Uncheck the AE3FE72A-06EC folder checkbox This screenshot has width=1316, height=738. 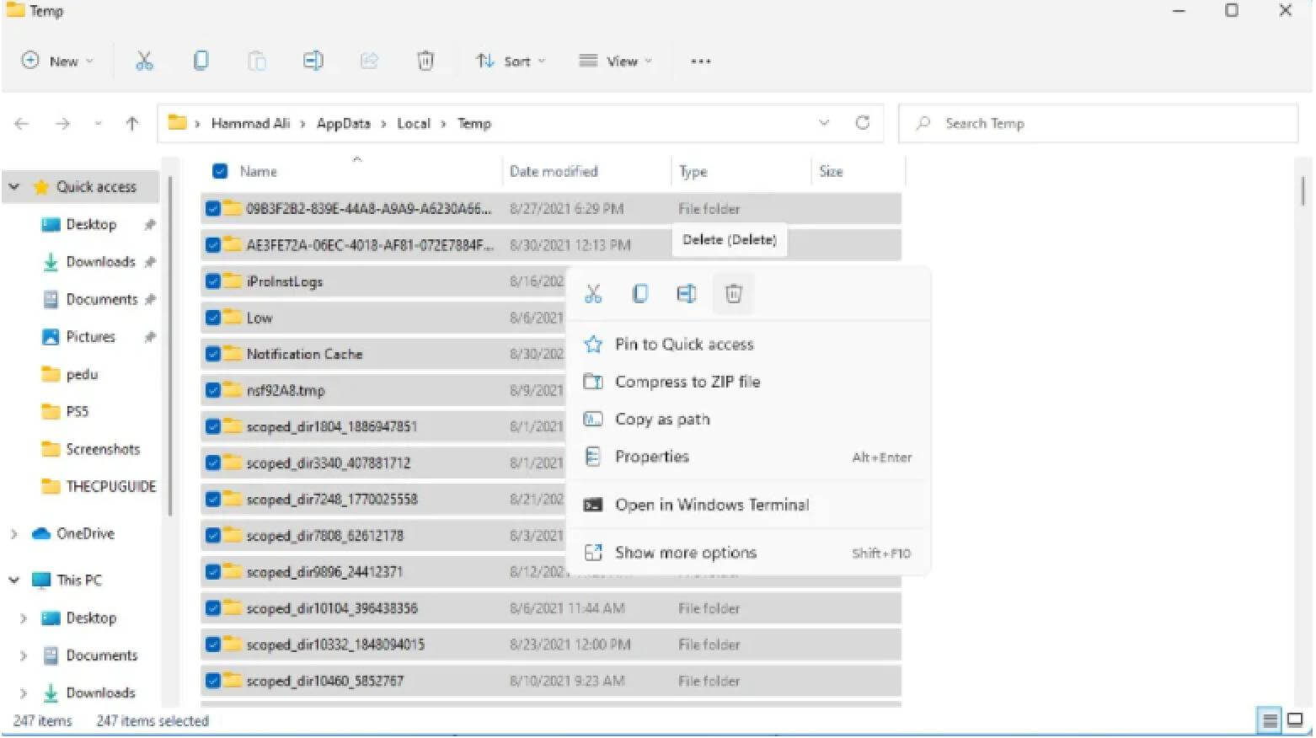tap(213, 244)
